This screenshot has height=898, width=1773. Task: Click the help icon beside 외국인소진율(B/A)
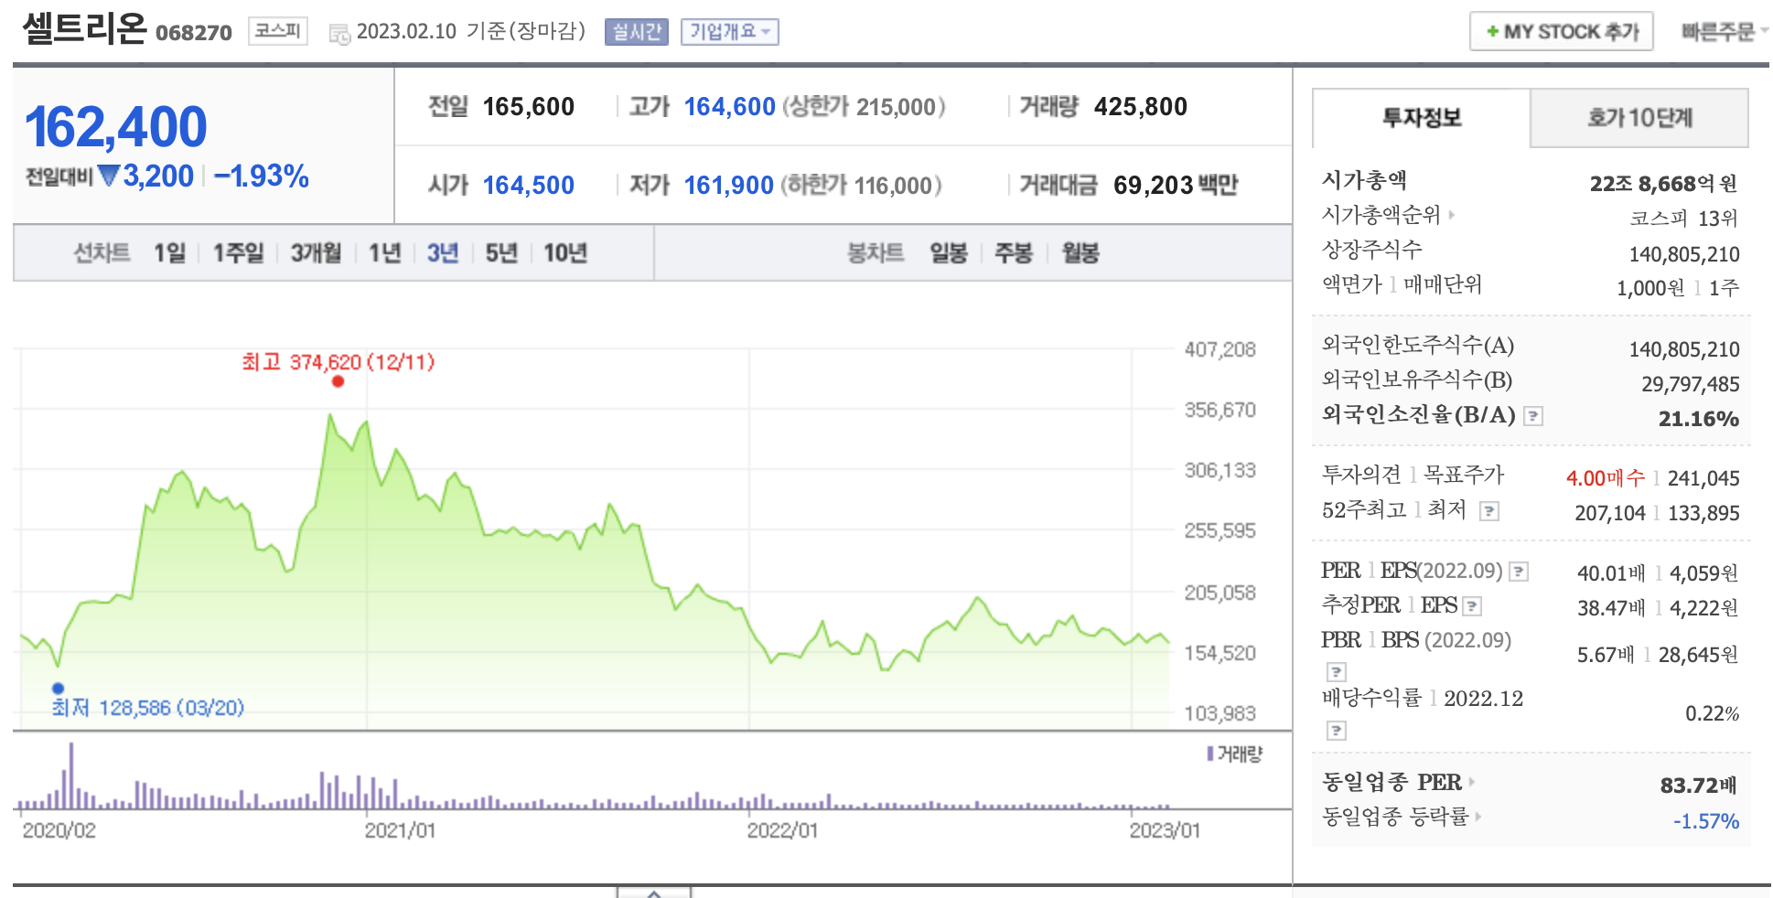coord(1533,416)
